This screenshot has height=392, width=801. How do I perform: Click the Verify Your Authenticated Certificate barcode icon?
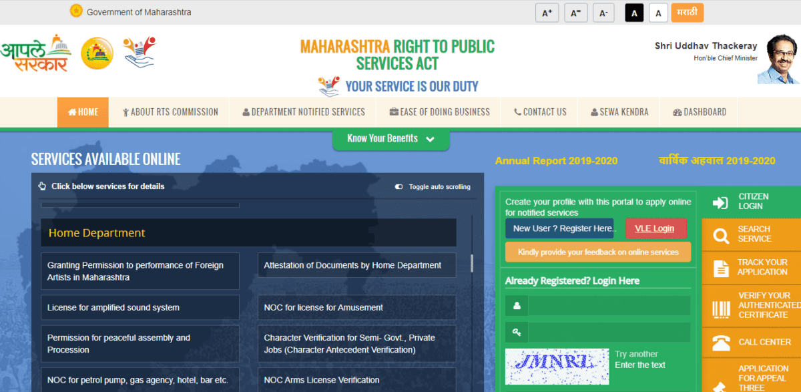pos(721,308)
